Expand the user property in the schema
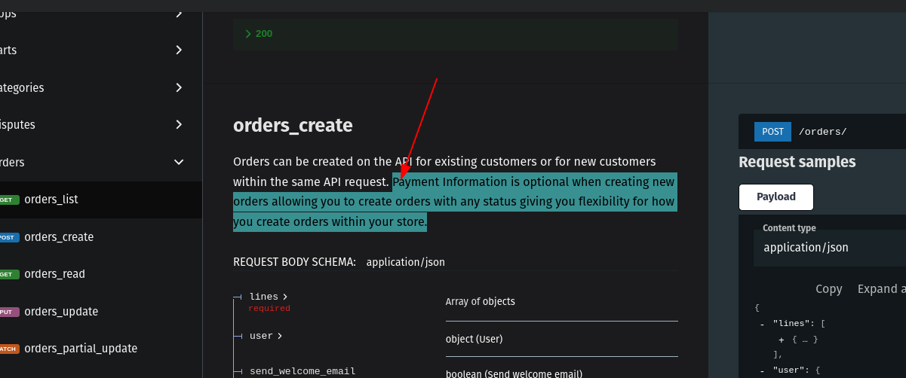Viewport: 906px width, 378px height. pyautogui.click(x=265, y=336)
